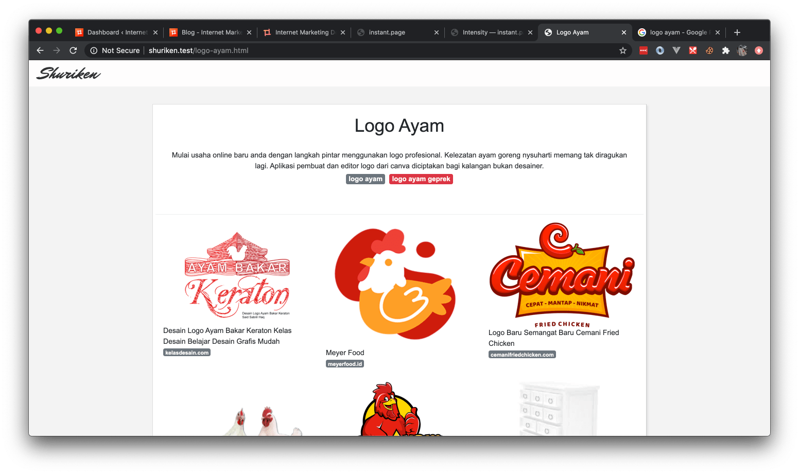This screenshot has height=474, width=799.
Task: Click the kelasdesain.com source badge
Action: tap(187, 353)
